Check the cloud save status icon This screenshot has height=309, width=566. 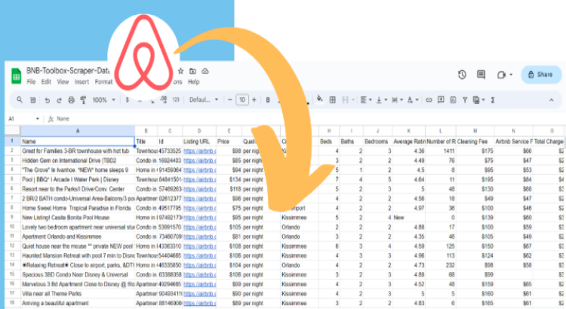[205, 71]
